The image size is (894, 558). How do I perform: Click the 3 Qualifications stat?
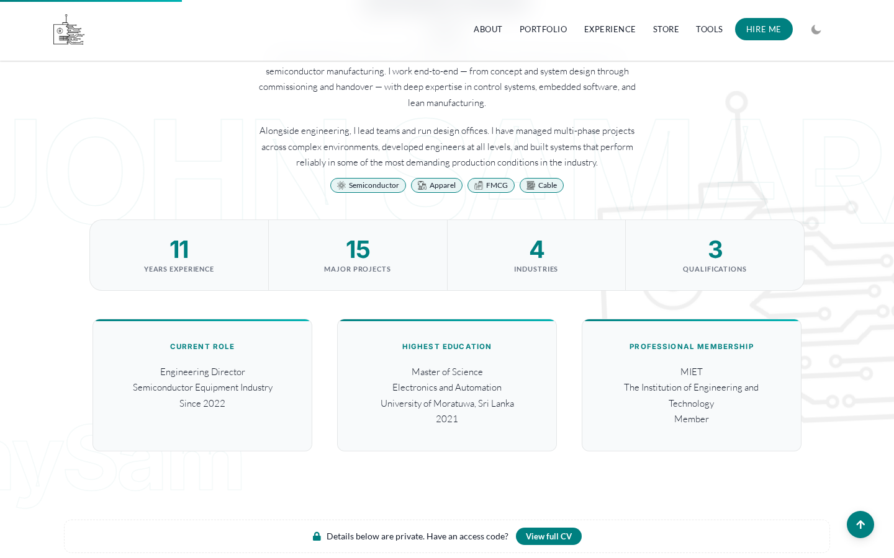pyautogui.click(x=715, y=255)
